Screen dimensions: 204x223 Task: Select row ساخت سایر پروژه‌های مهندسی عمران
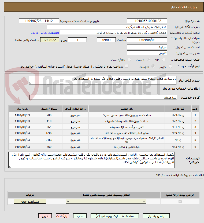[104, 115]
